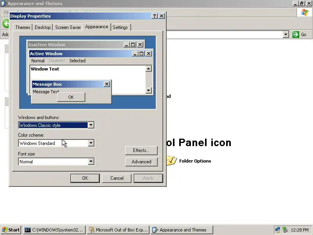Viewport: 313px width, 235px height.
Task: Expand the Font size dropdown arrow
Action: point(91,161)
